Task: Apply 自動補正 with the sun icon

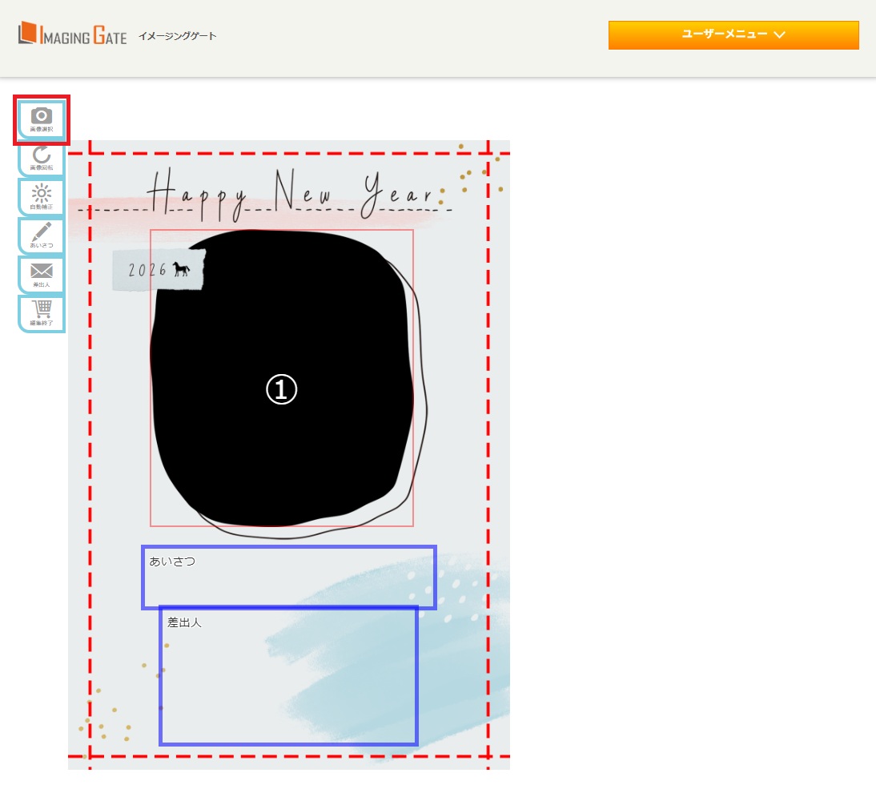Action: 42,197
